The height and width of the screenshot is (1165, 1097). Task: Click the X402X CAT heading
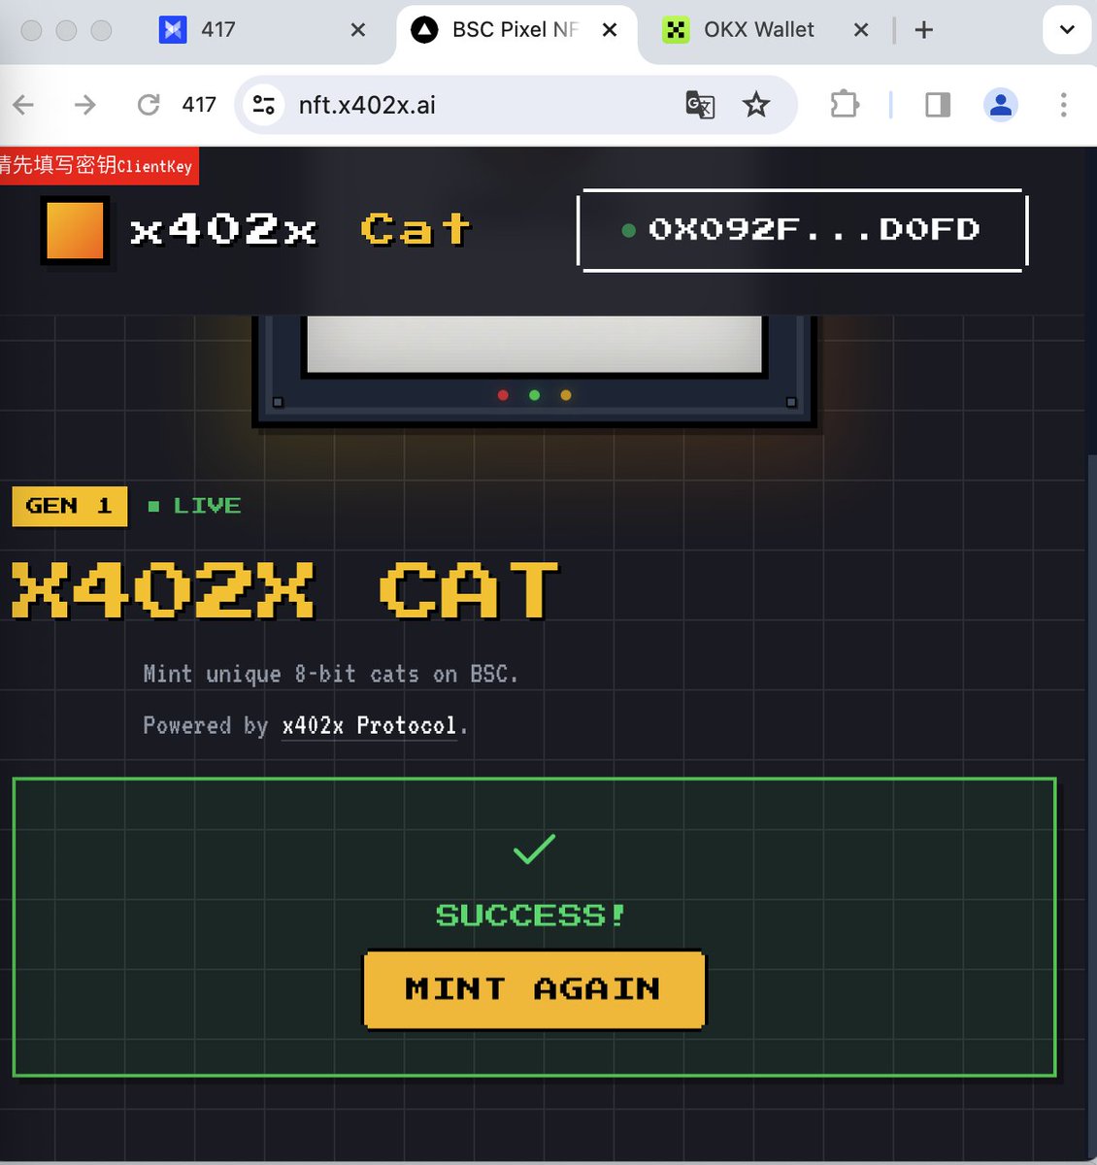click(284, 590)
